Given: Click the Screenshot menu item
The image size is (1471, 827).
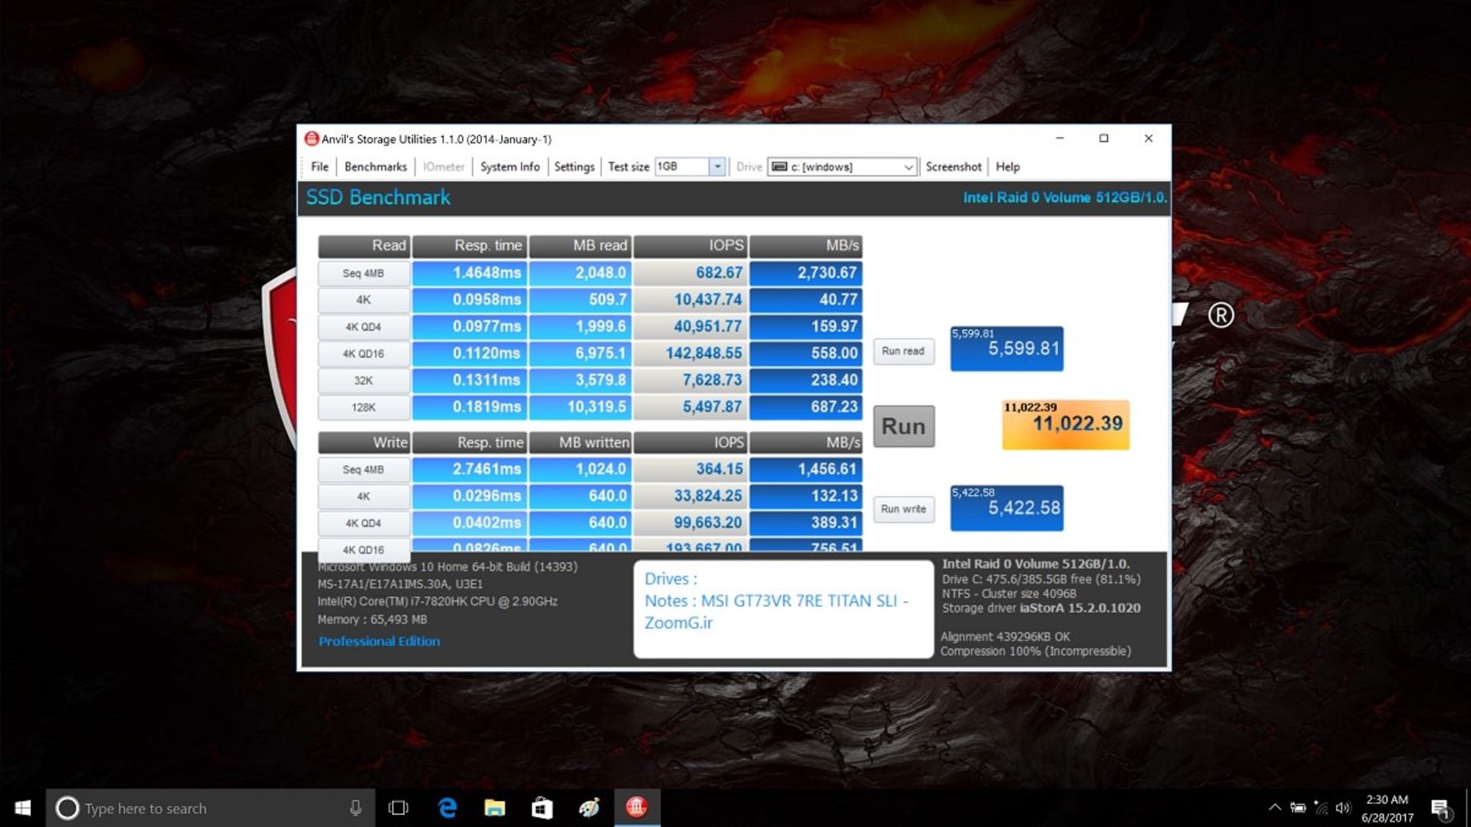Looking at the screenshot, I should [953, 166].
